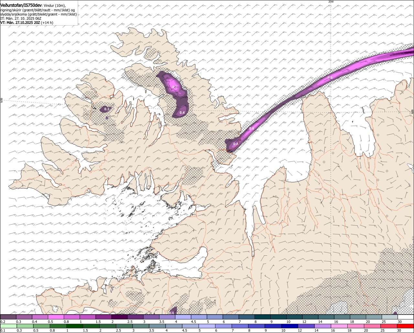Click the lower-legend pale lavender swatch at 5
The height and width of the screenshot is (333, 414).
click(207, 326)
